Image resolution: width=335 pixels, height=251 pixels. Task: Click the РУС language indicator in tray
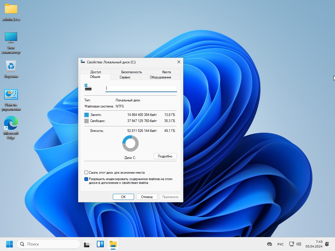tap(280, 244)
